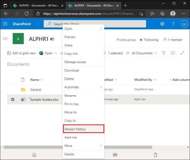190x160 pixels.
Task: Click the General folder icon
Action: click(23, 90)
